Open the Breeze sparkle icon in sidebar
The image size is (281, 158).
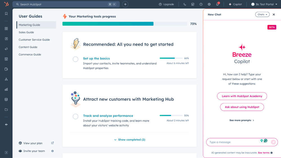tap(6, 125)
